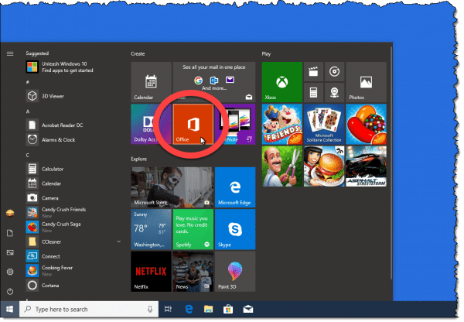Launch Candy Crush Friends game tile

pyautogui.click(x=282, y=124)
